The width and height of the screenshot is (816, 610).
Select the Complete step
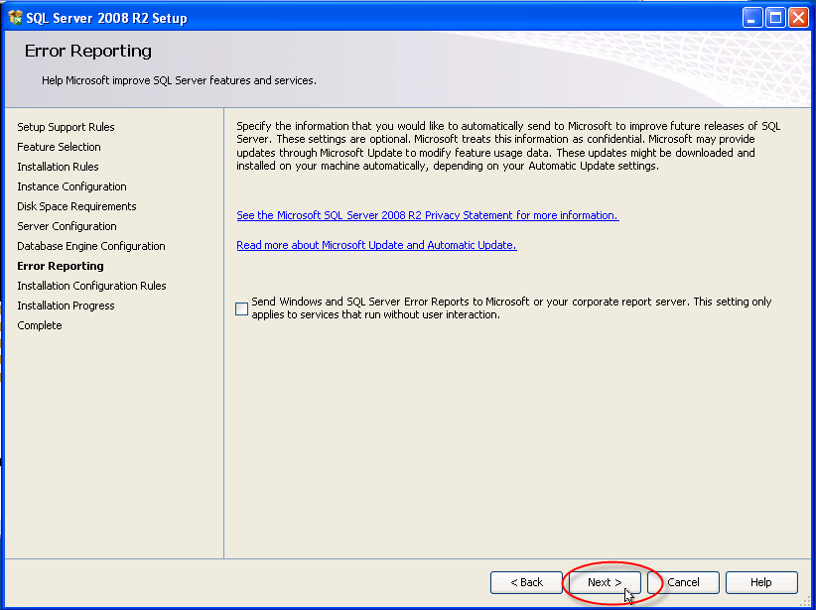point(40,325)
